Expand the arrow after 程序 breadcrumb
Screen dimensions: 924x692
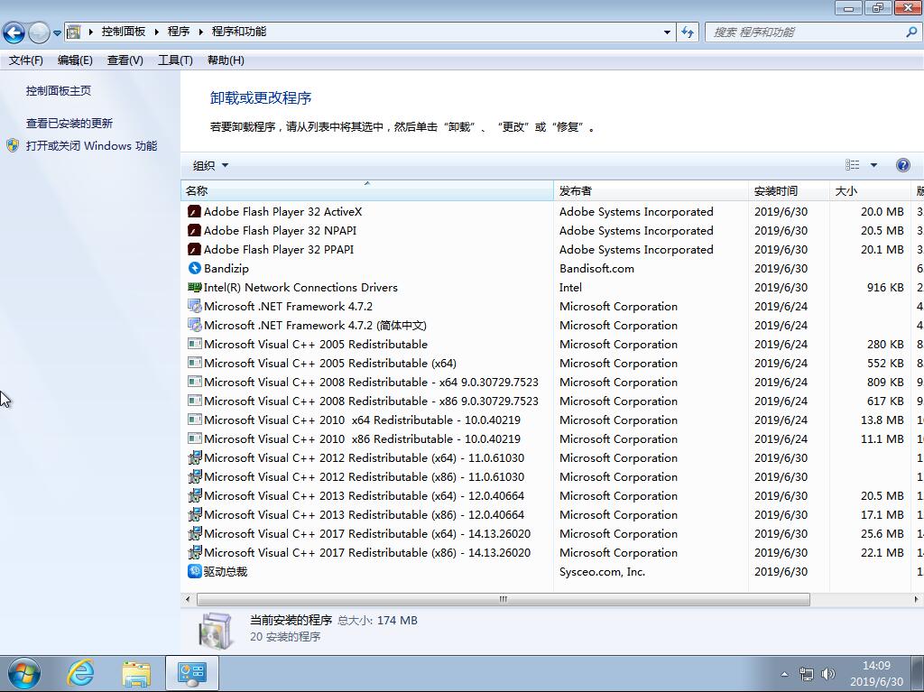pos(201,32)
